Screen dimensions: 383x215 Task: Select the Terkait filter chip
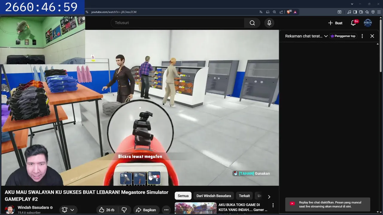pyautogui.click(x=244, y=196)
